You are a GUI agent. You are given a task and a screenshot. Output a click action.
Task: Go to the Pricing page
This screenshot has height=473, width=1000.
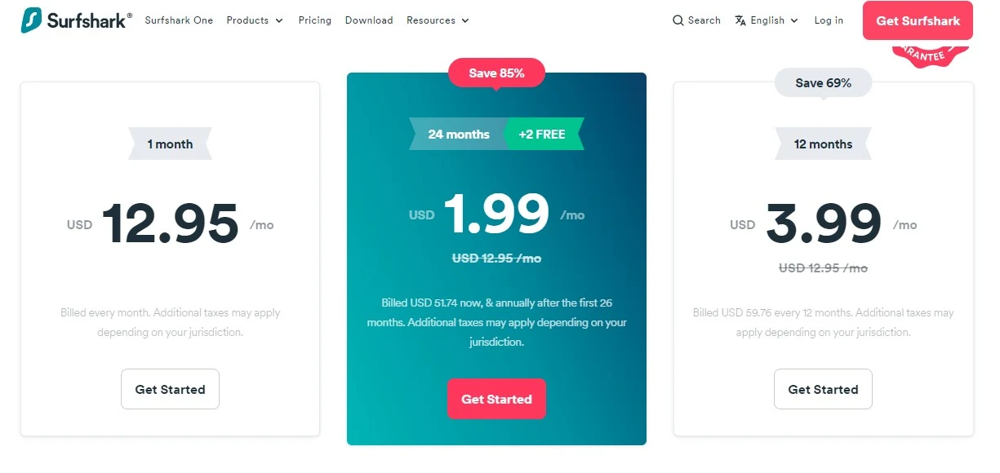coord(315,20)
